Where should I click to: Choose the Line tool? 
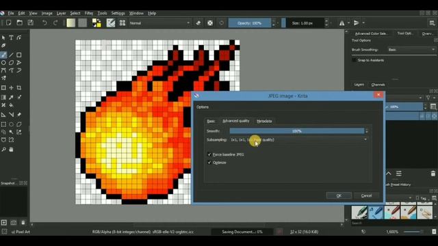pyautogui.click(x=11, y=55)
